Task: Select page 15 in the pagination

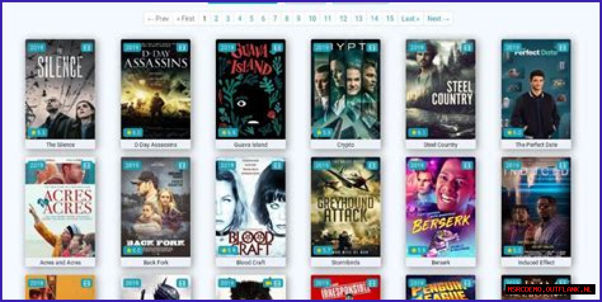Action: tap(390, 19)
